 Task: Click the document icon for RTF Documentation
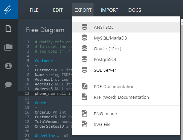tap(84, 97)
